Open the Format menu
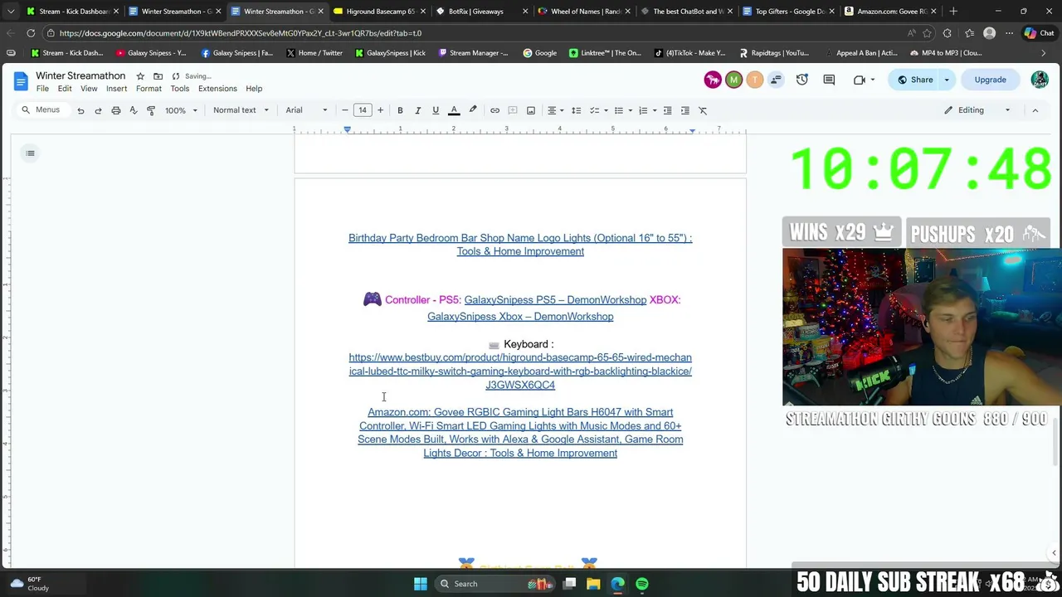The image size is (1062, 597). (149, 89)
